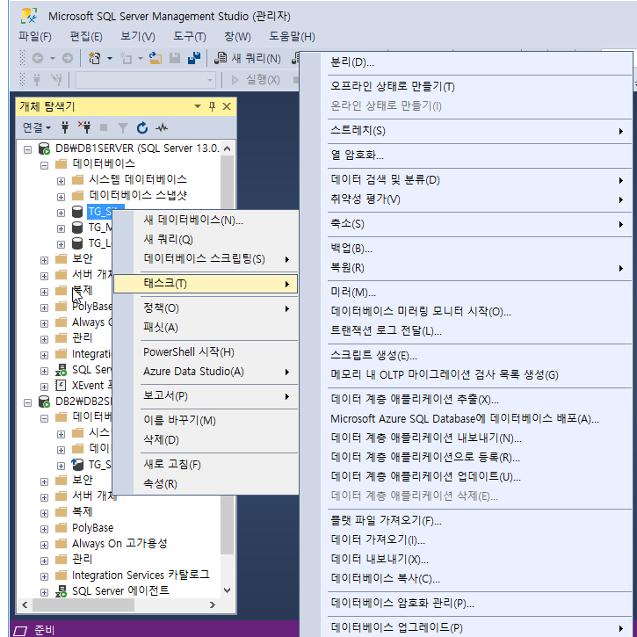The height and width of the screenshot is (637, 637).
Task: Open the database selection combo box
Action: (146, 80)
